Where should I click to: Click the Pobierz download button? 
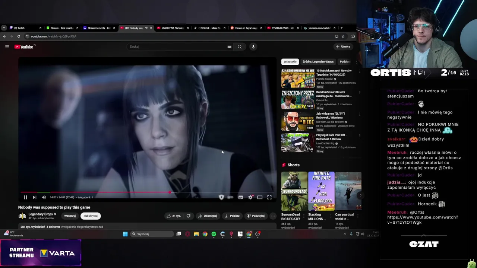point(232,216)
